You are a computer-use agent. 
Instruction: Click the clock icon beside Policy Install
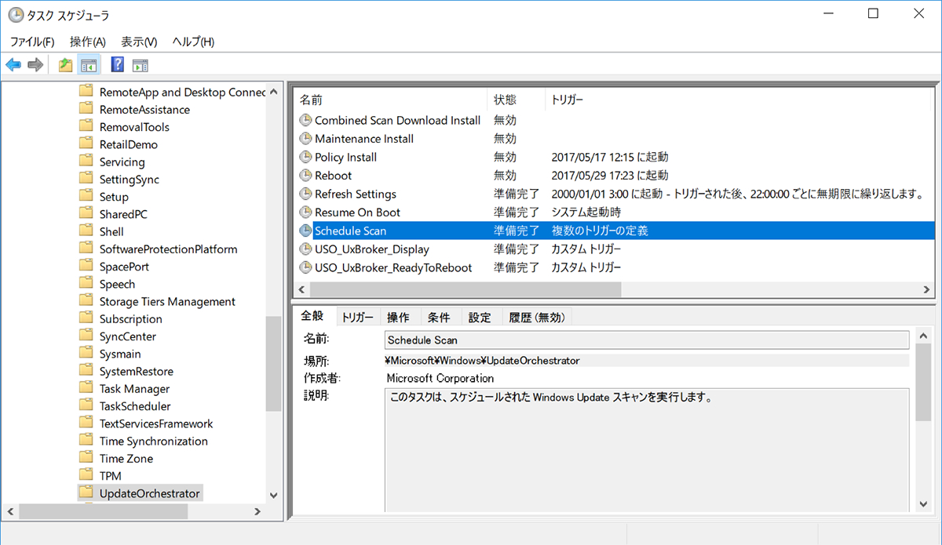(305, 157)
